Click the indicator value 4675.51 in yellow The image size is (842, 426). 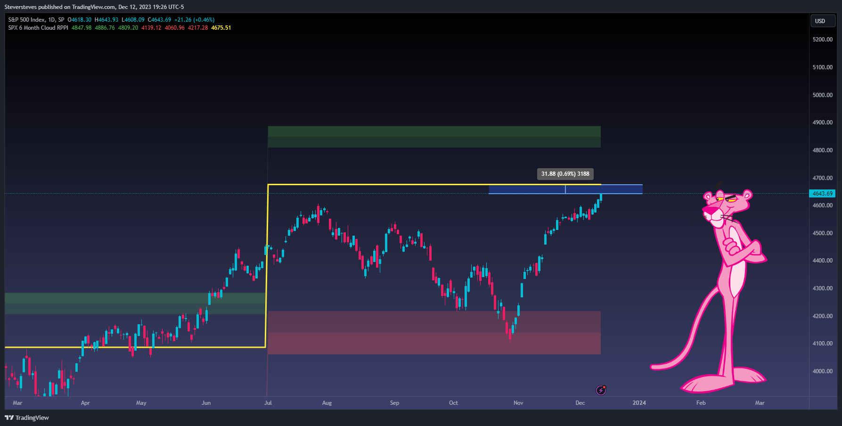click(x=221, y=28)
